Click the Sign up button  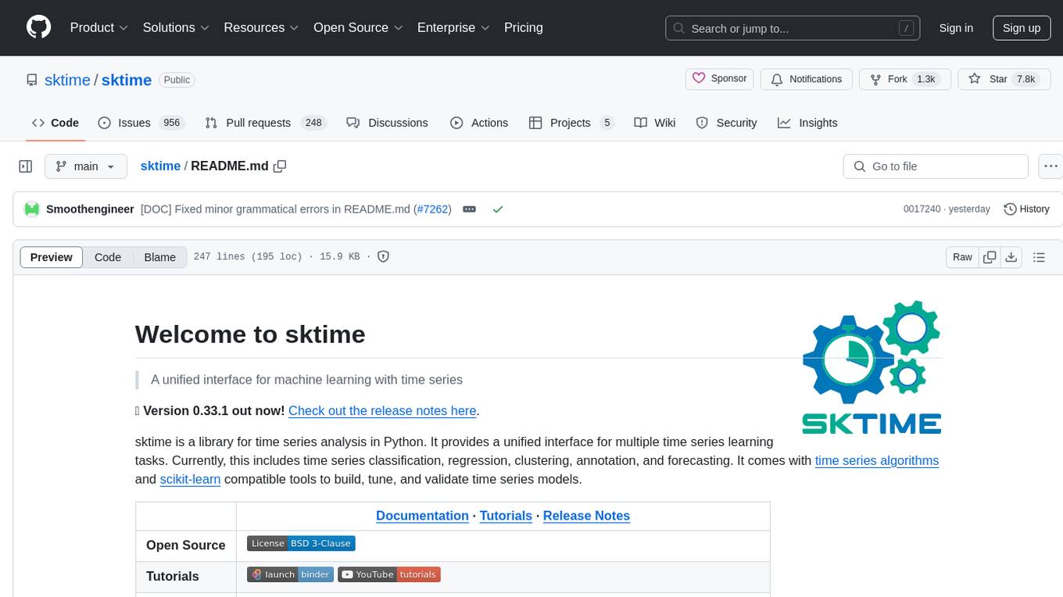(x=1022, y=28)
